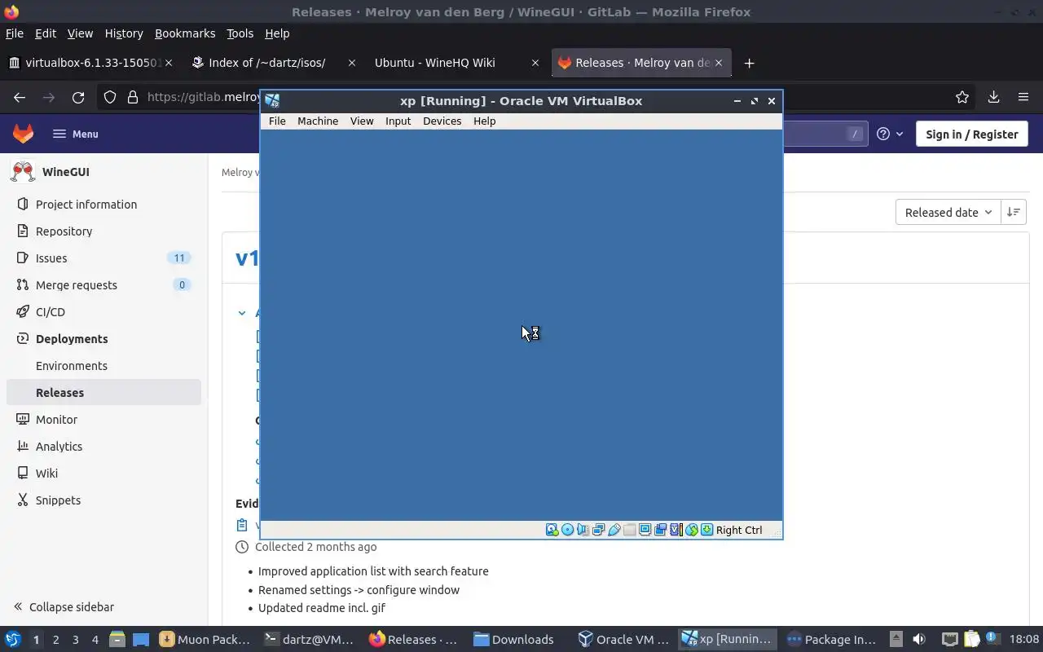The image size is (1043, 652).
Task: Close the Ubuntu - WineHQ Wiki tab
Action: click(535, 63)
